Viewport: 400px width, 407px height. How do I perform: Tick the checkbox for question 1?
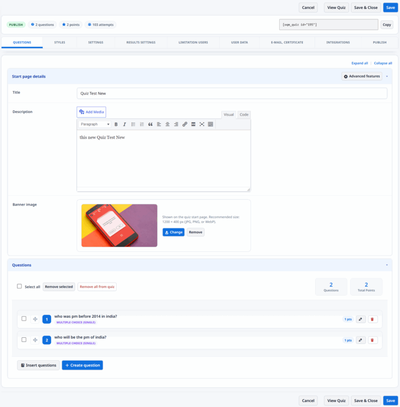tap(24, 319)
